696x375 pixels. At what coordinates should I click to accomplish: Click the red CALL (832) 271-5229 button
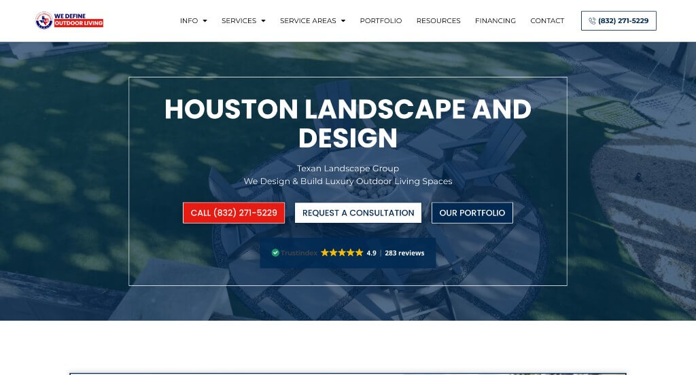(x=234, y=213)
